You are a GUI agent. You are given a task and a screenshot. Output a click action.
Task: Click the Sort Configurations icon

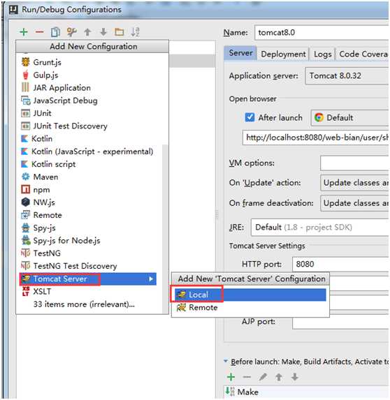135,32
